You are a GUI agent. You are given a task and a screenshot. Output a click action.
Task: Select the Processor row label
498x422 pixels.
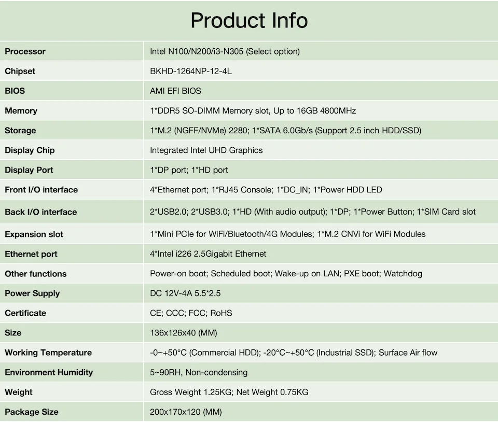[x=25, y=51]
